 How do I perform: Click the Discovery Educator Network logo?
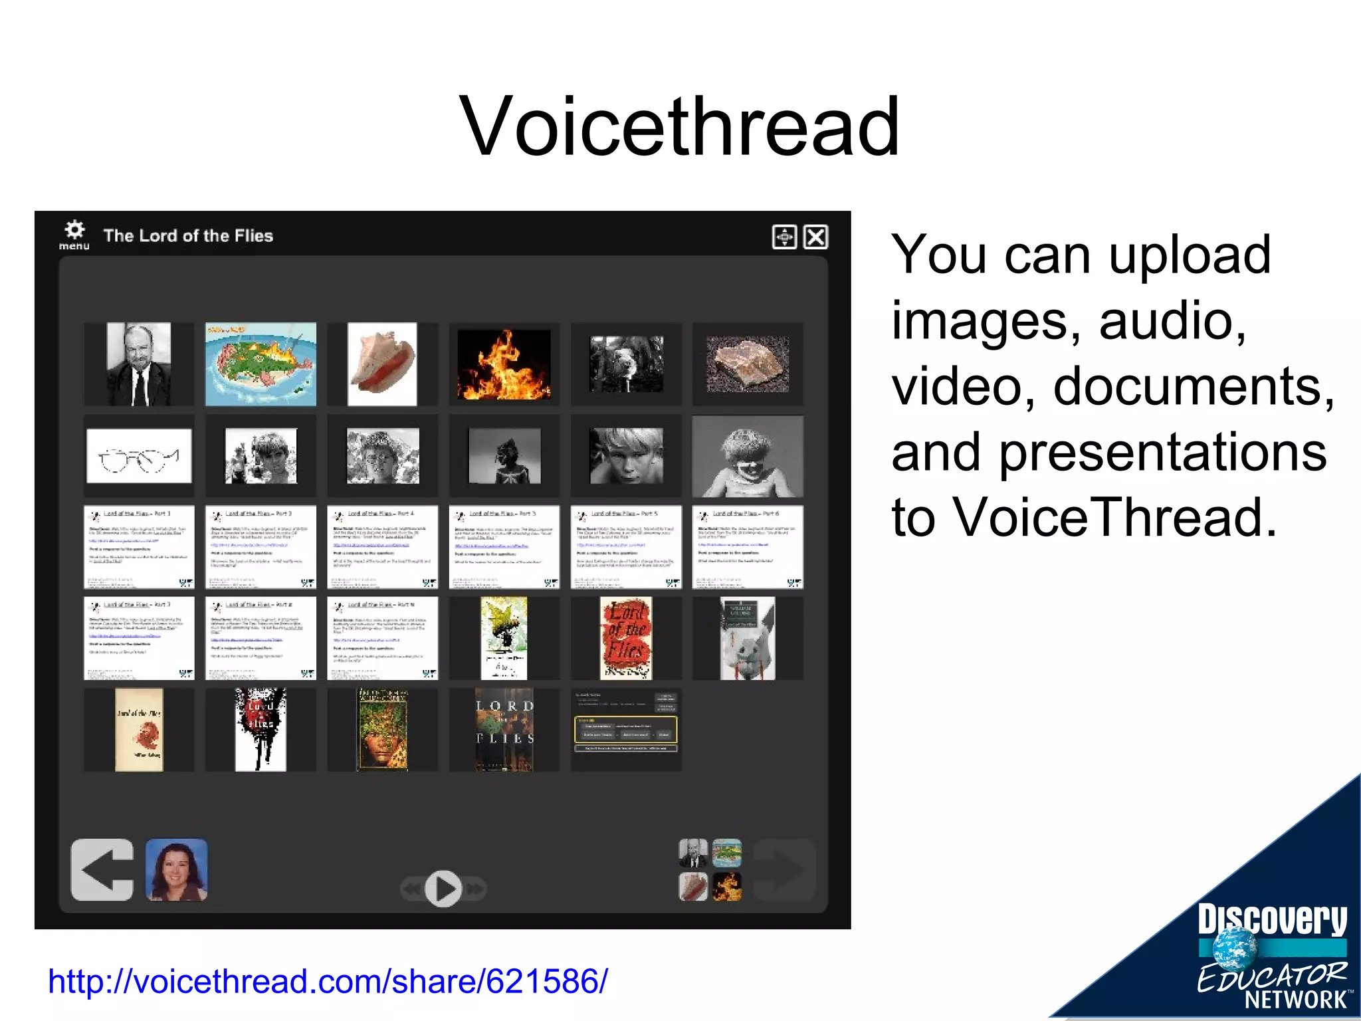(x=1273, y=956)
